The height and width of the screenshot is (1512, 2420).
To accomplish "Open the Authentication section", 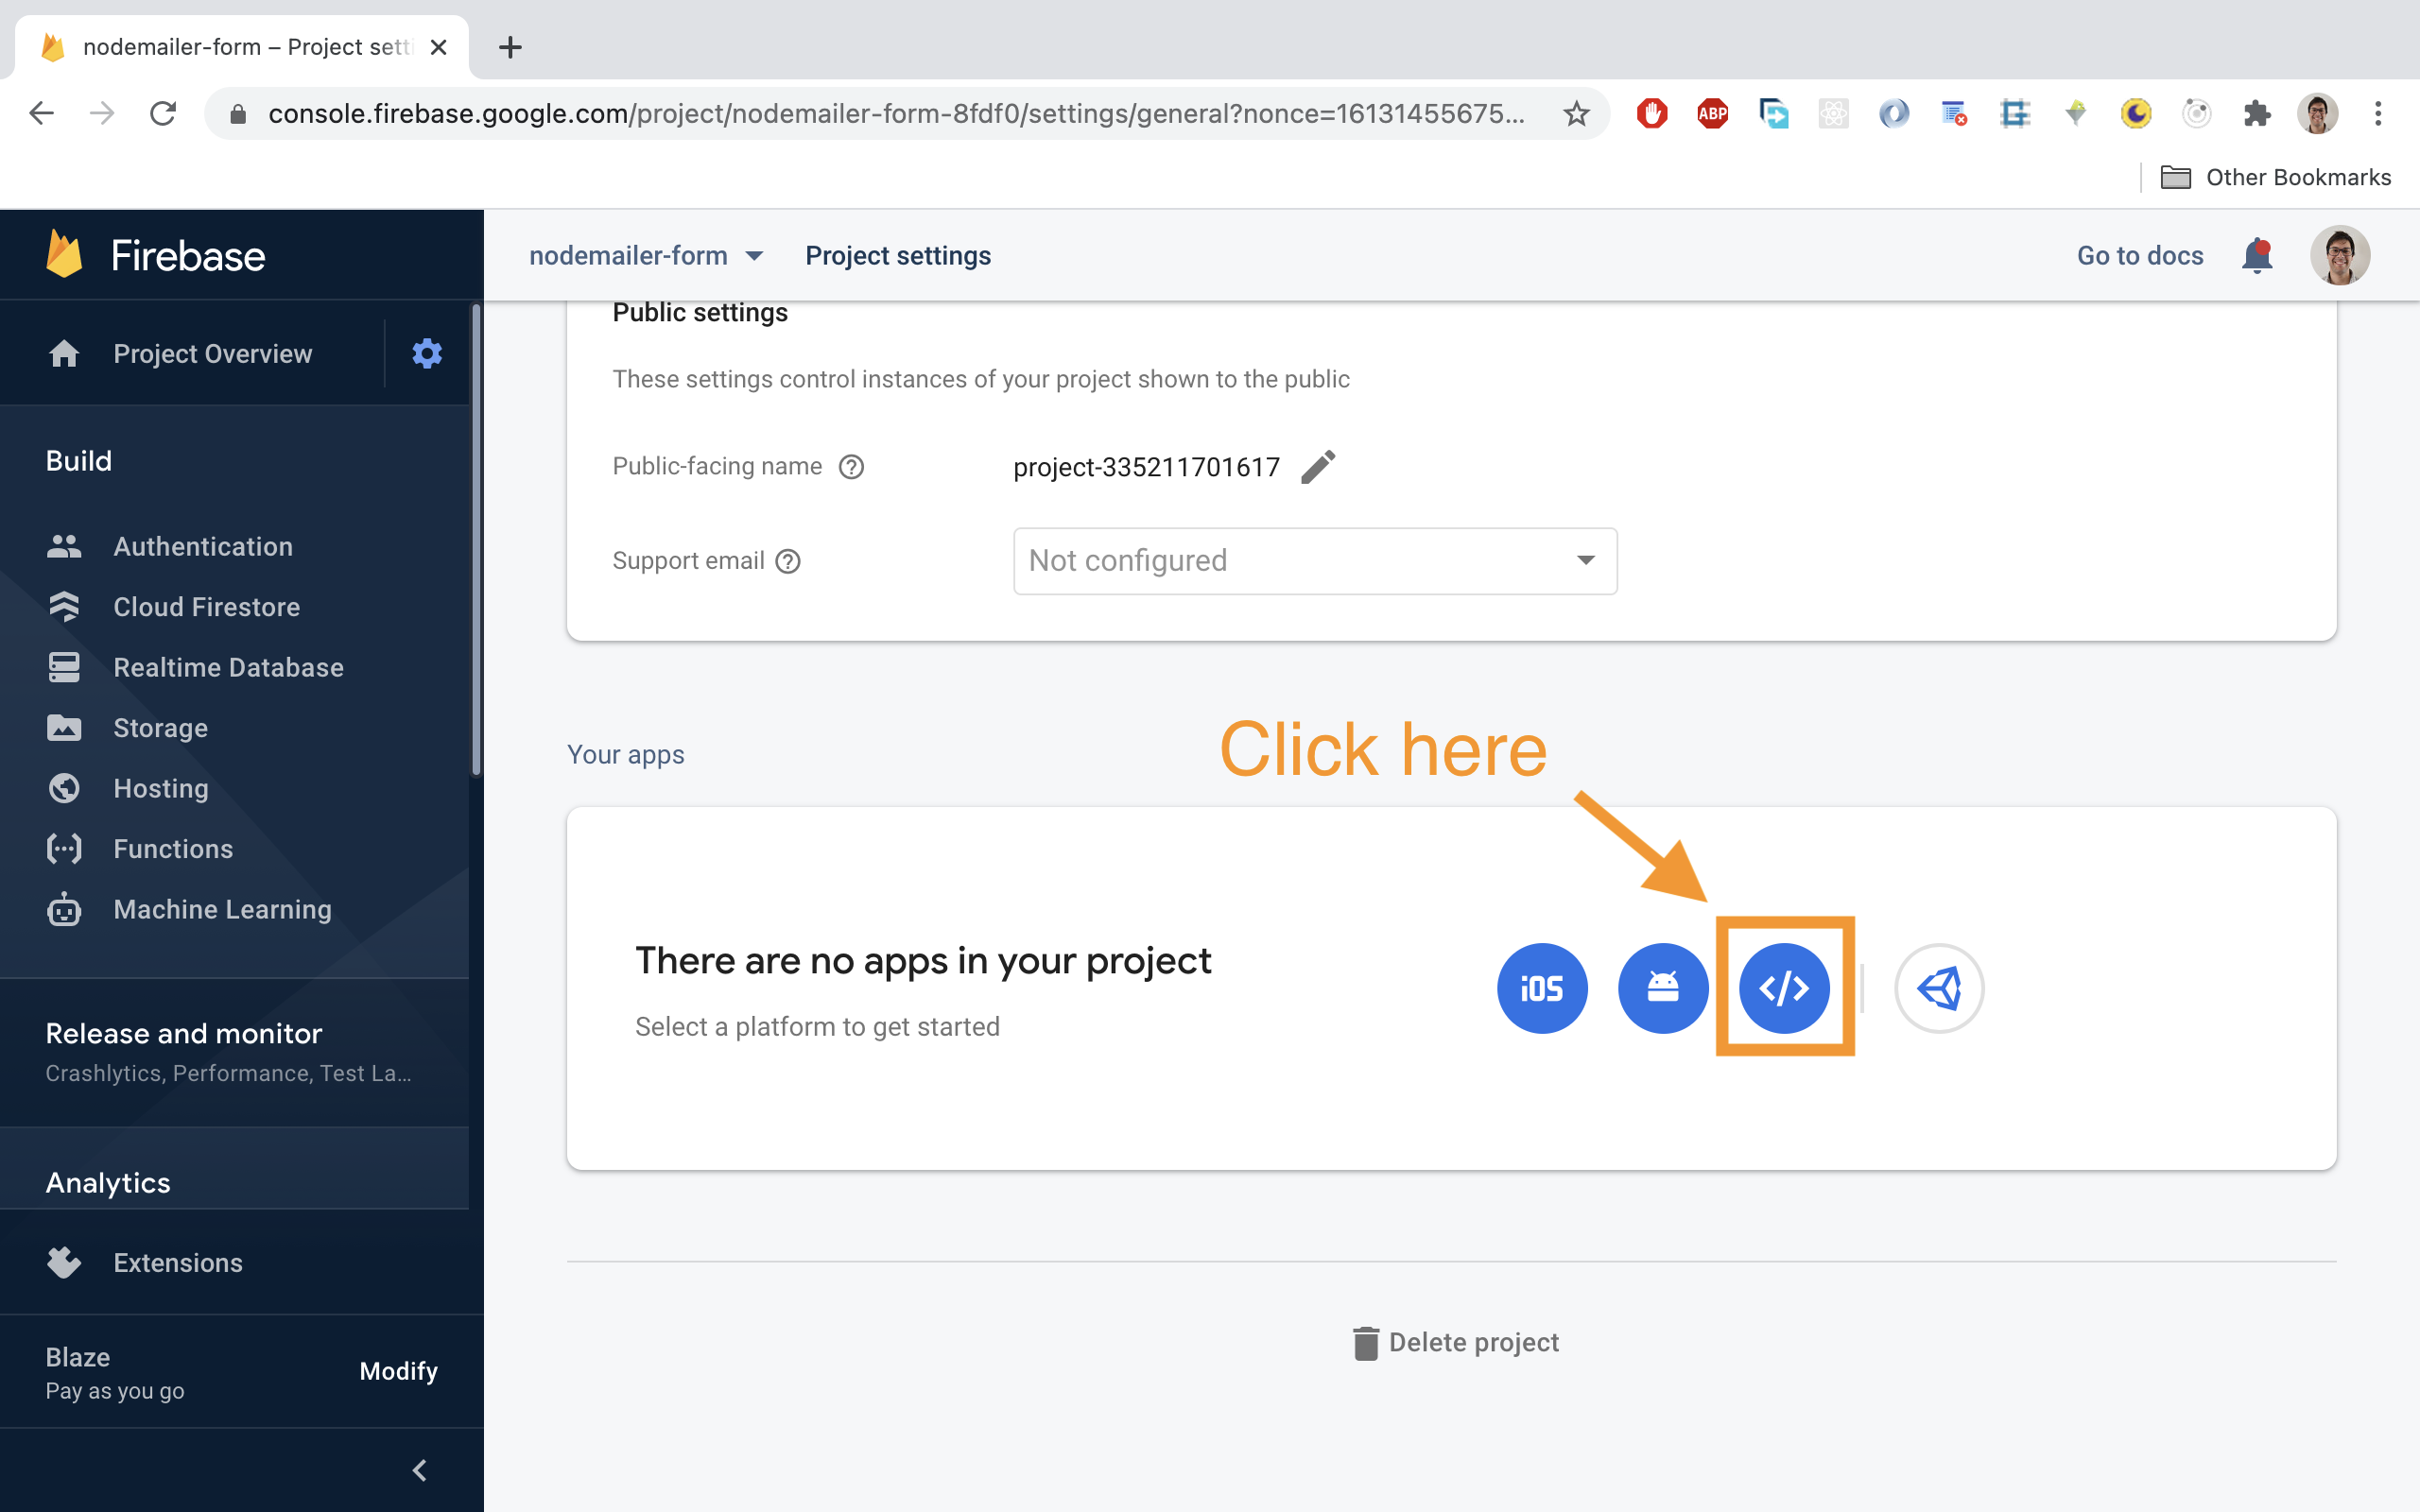I will point(202,546).
